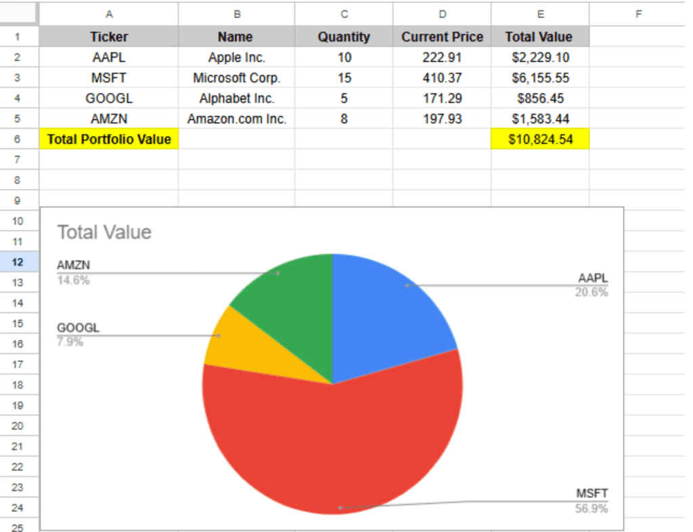693x532 pixels.
Task: Select Amazon's current price 197.93
Action: tap(442, 118)
